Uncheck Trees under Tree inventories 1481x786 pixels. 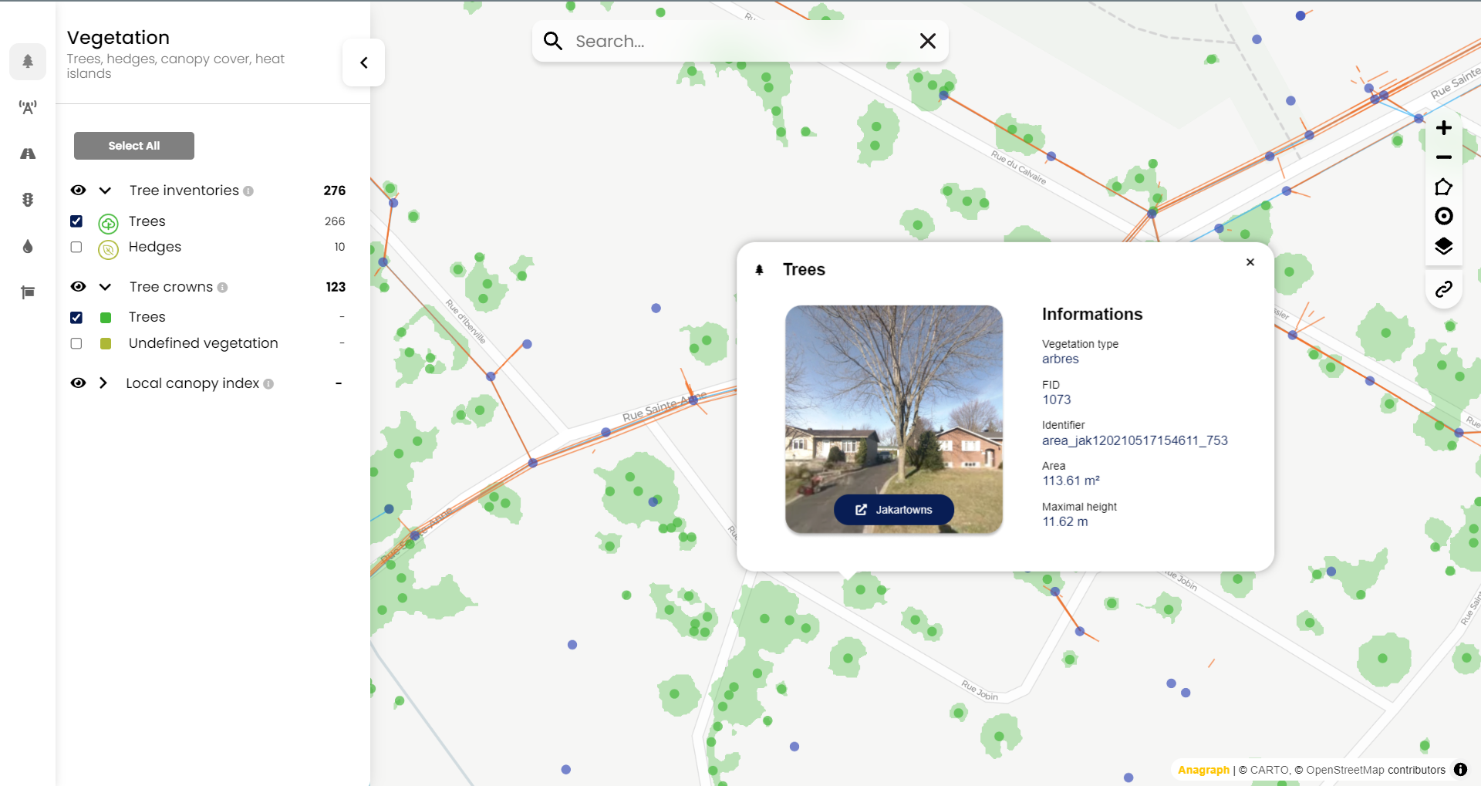(x=76, y=221)
